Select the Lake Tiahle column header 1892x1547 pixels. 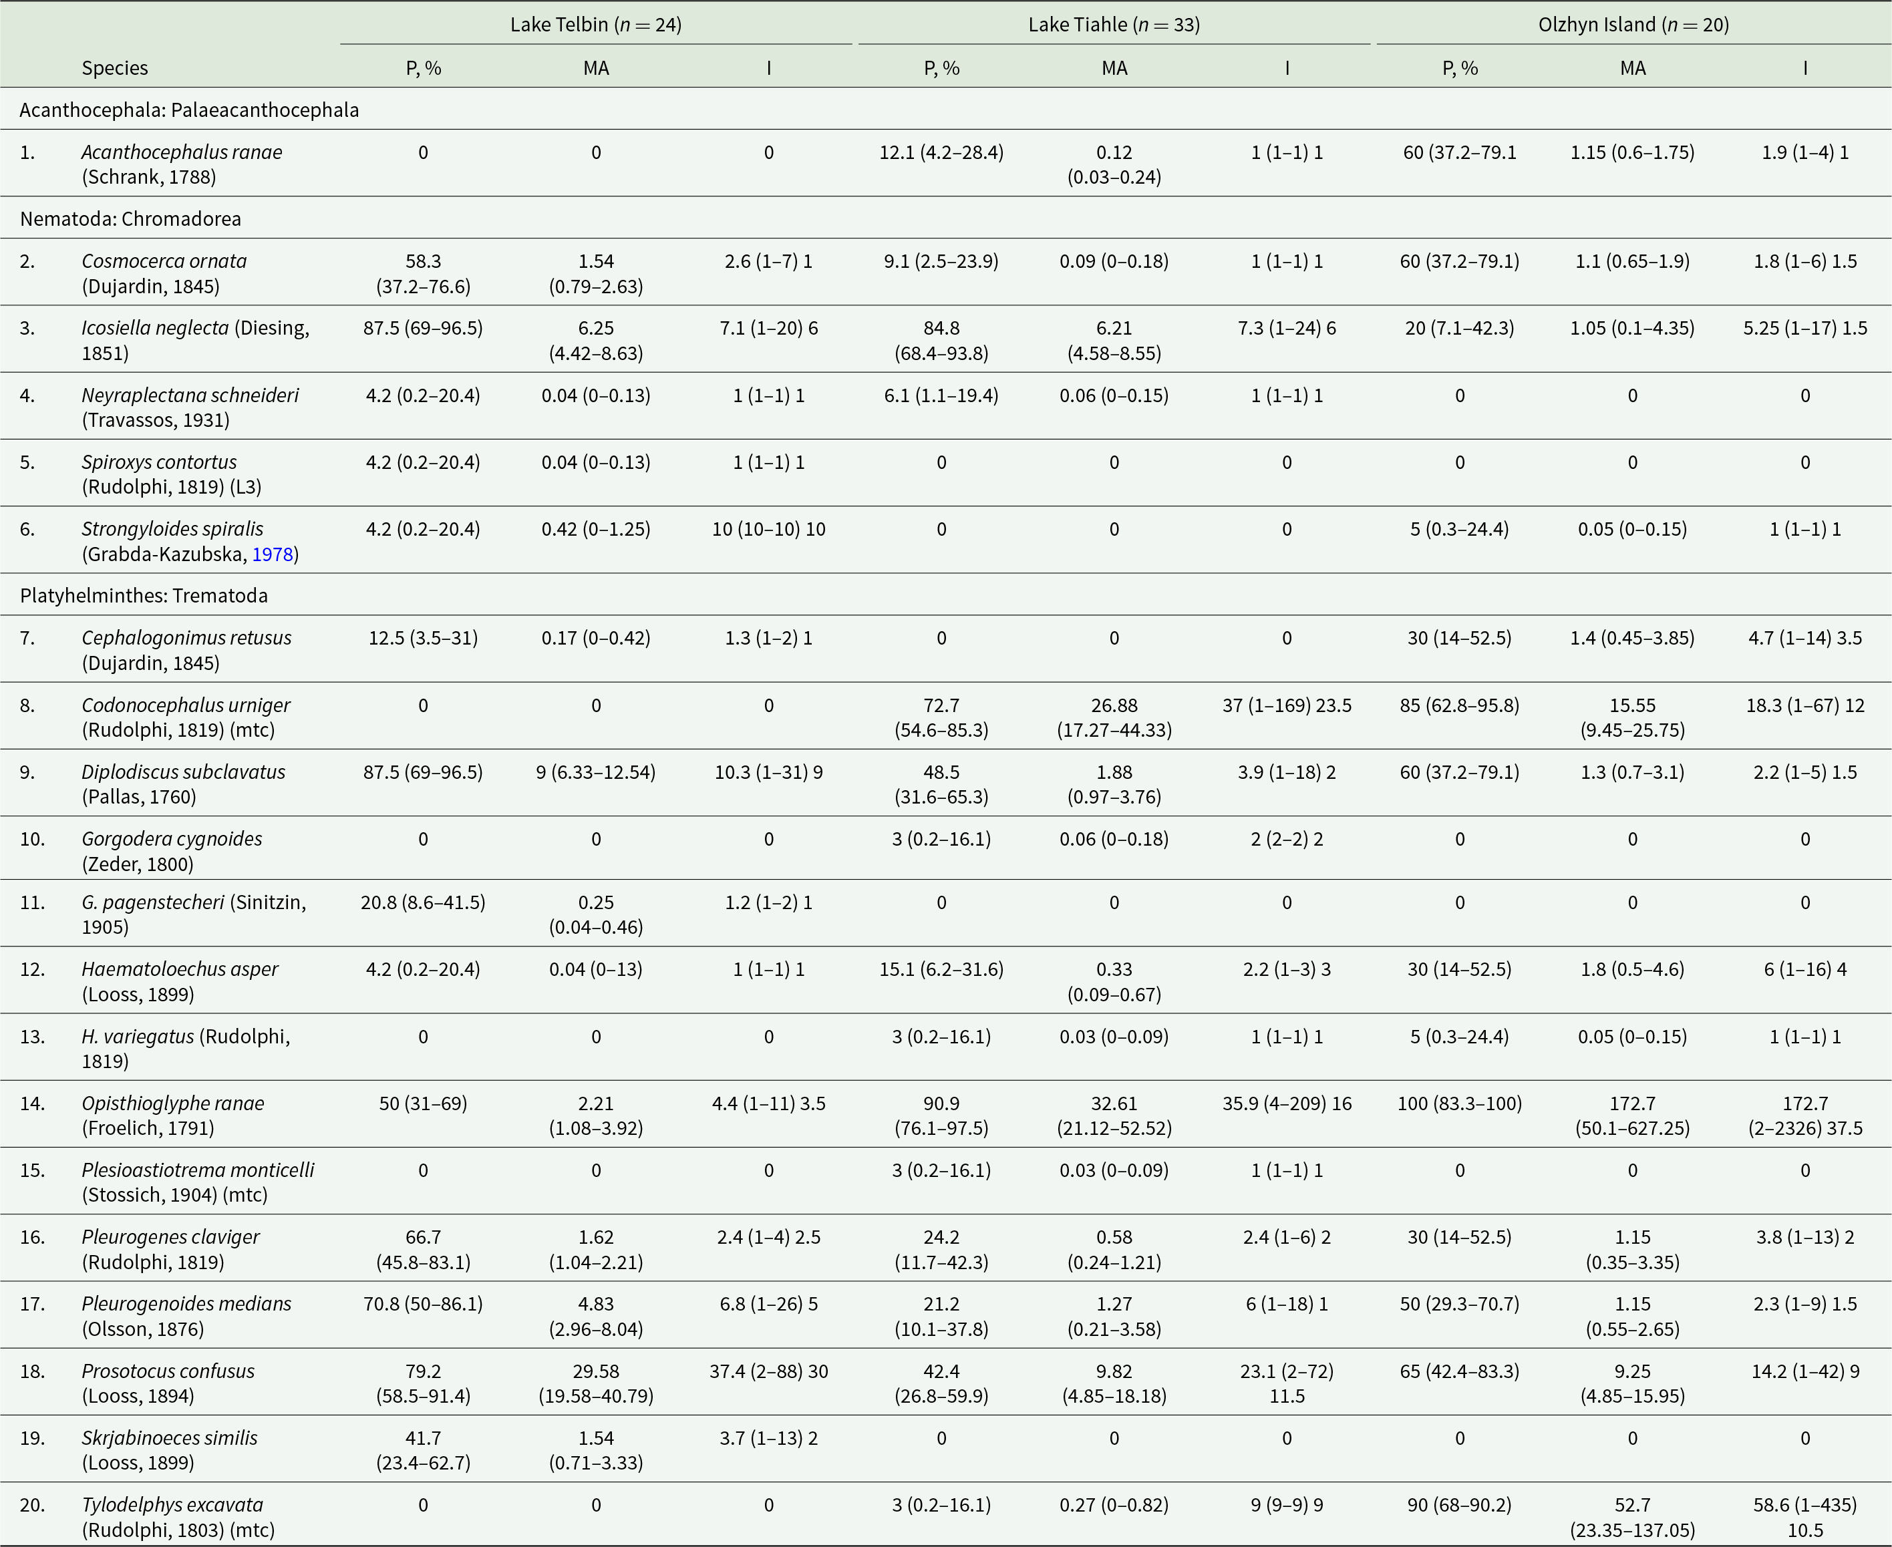1114,24
